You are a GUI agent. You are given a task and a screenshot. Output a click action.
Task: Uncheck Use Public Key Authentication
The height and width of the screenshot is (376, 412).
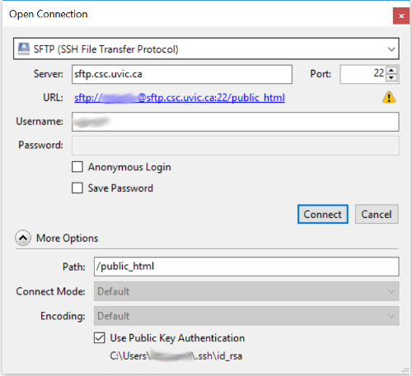pyautogui.click(x=100, y=338)
